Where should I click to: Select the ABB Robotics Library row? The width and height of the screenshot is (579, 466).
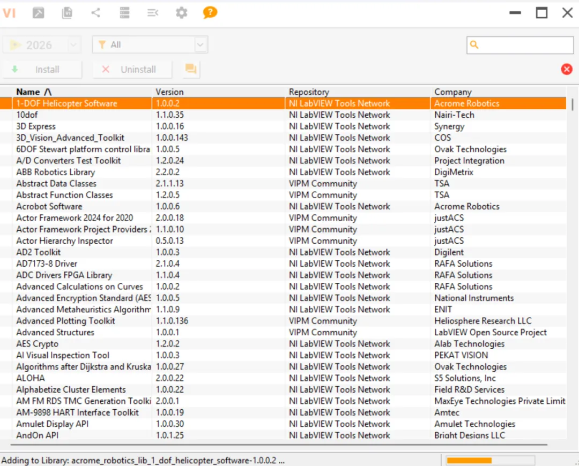pos(56,172)
